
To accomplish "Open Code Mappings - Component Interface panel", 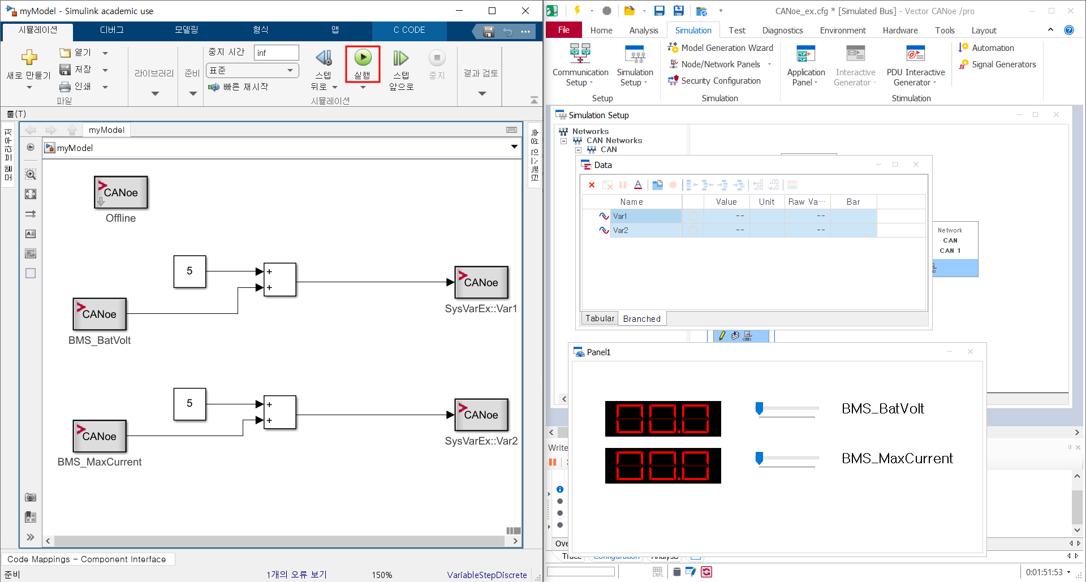I will click(87, 559).
